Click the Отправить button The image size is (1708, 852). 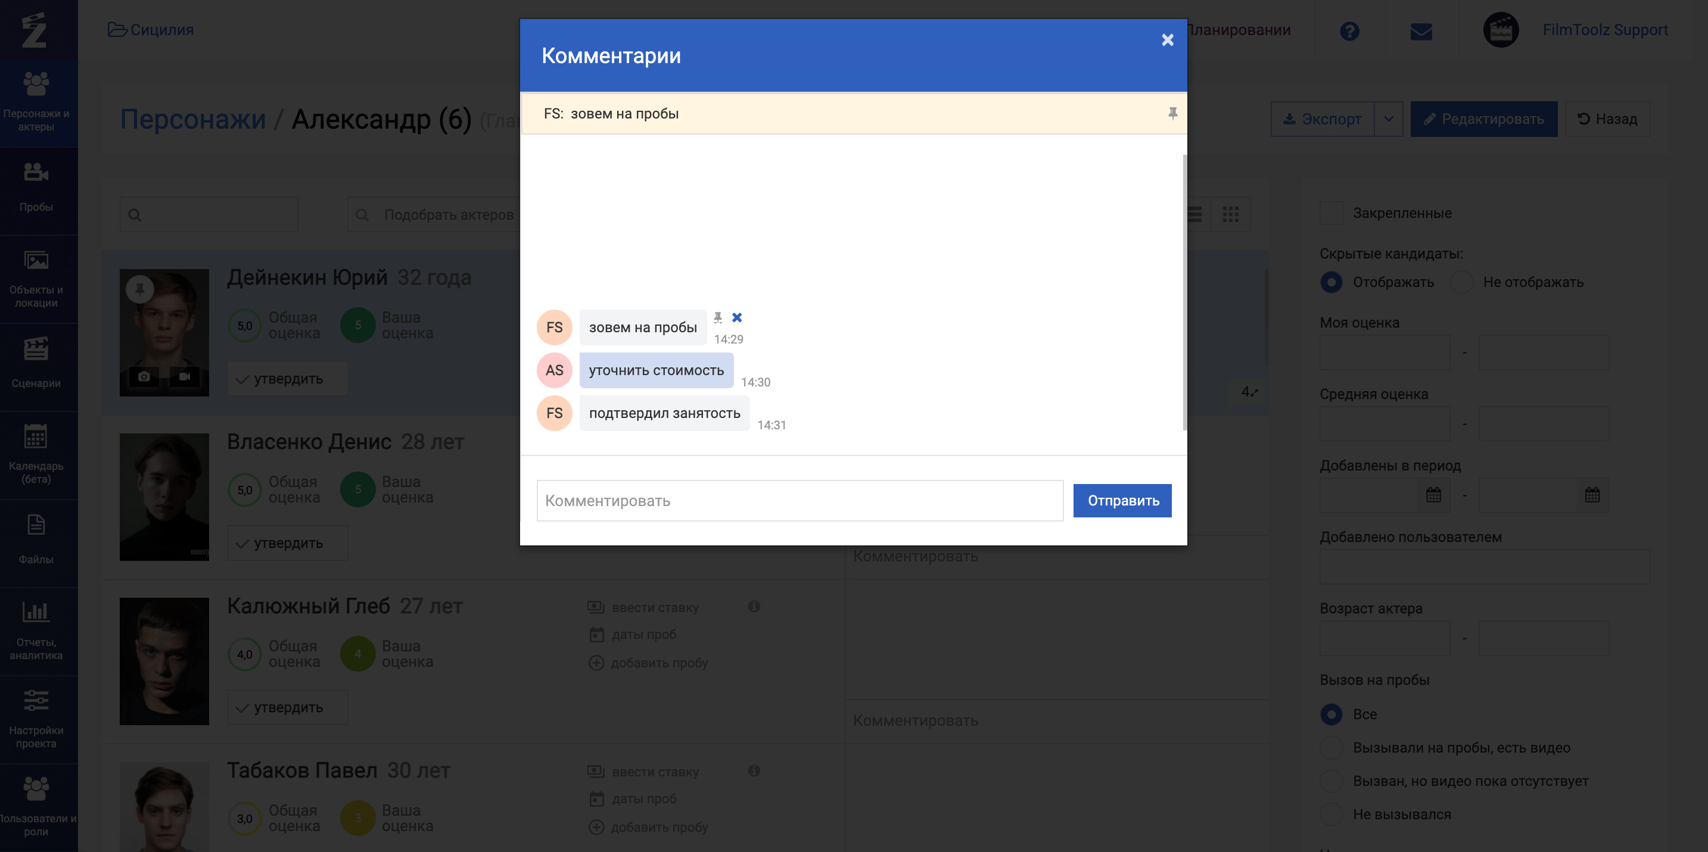(x=1122, y=501)
